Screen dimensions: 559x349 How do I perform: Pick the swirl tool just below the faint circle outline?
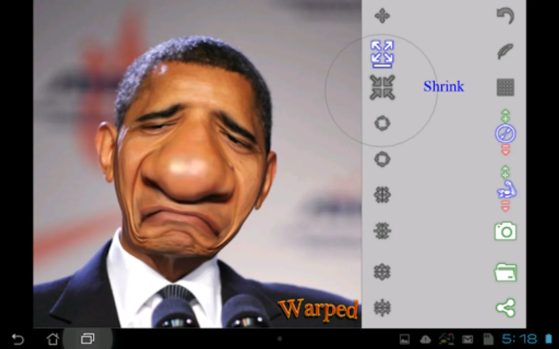tap(382, 159)
